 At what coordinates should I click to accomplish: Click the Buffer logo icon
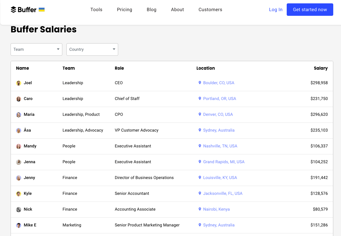click(x=13, y=10)
